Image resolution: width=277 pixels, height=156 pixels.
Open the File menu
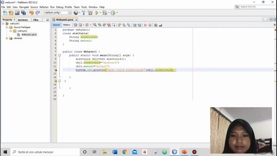click(x=3, y=7)
